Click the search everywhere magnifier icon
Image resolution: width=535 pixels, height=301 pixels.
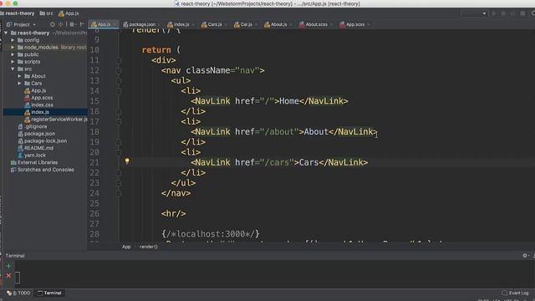tap(532, 13)
